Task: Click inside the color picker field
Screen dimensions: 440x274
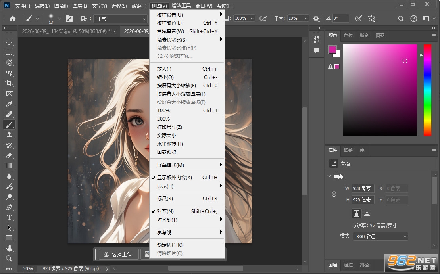Action: pos(380,90)
